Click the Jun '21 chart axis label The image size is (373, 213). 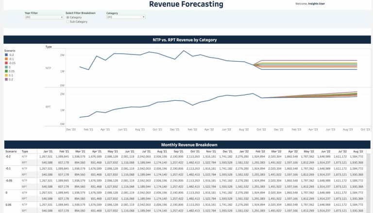(122, 129)
